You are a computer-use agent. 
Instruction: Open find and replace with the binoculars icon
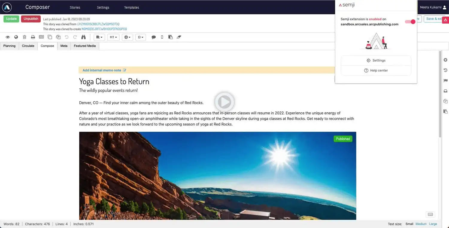click(84, 37)
